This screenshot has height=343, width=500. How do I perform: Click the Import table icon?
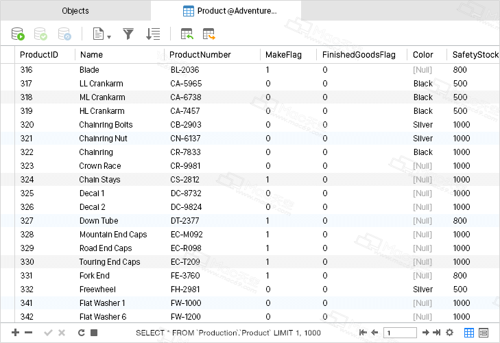[187, 34]
